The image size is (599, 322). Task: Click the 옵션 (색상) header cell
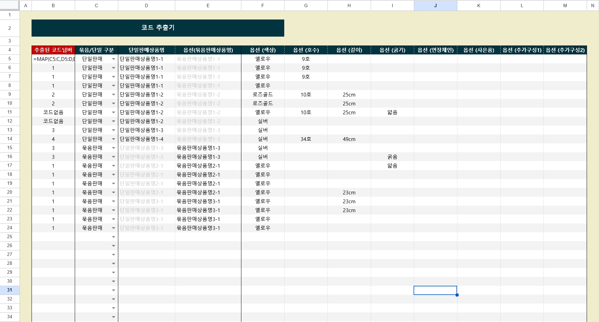(x=263, y=50)
